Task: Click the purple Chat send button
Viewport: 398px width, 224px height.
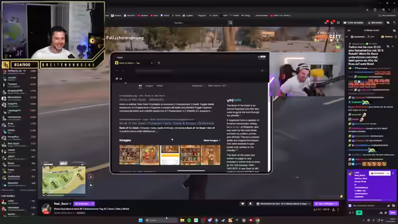Action: [392, 213]
